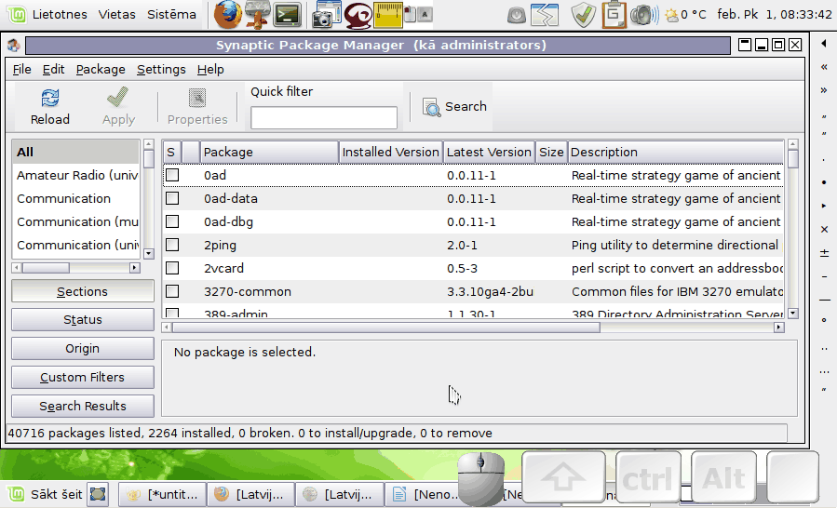Click the small mouse indicator panel icon
The image size is (837, 508).
point(410,14)
